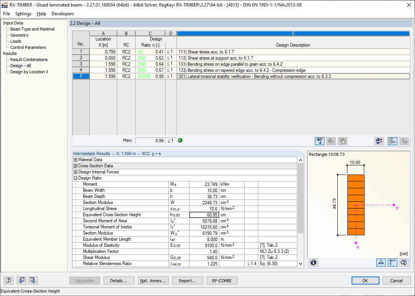Open the cross-section info icon

[x=313, y=262]
